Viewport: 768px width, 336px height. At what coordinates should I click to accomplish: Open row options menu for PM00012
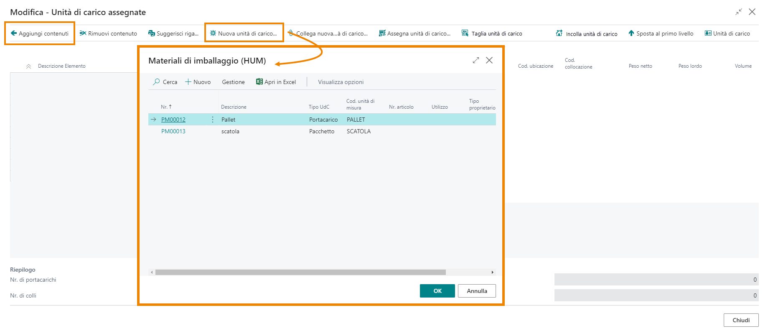pyautogui.click(x=213, y=120)
